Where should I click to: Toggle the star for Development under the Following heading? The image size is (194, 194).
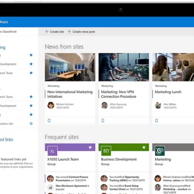coord(31,64)
